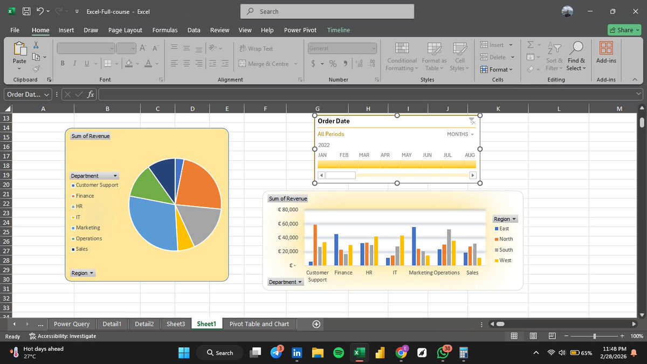
Task: Expand the Name Box dropdown
Action: coord(47,94)
